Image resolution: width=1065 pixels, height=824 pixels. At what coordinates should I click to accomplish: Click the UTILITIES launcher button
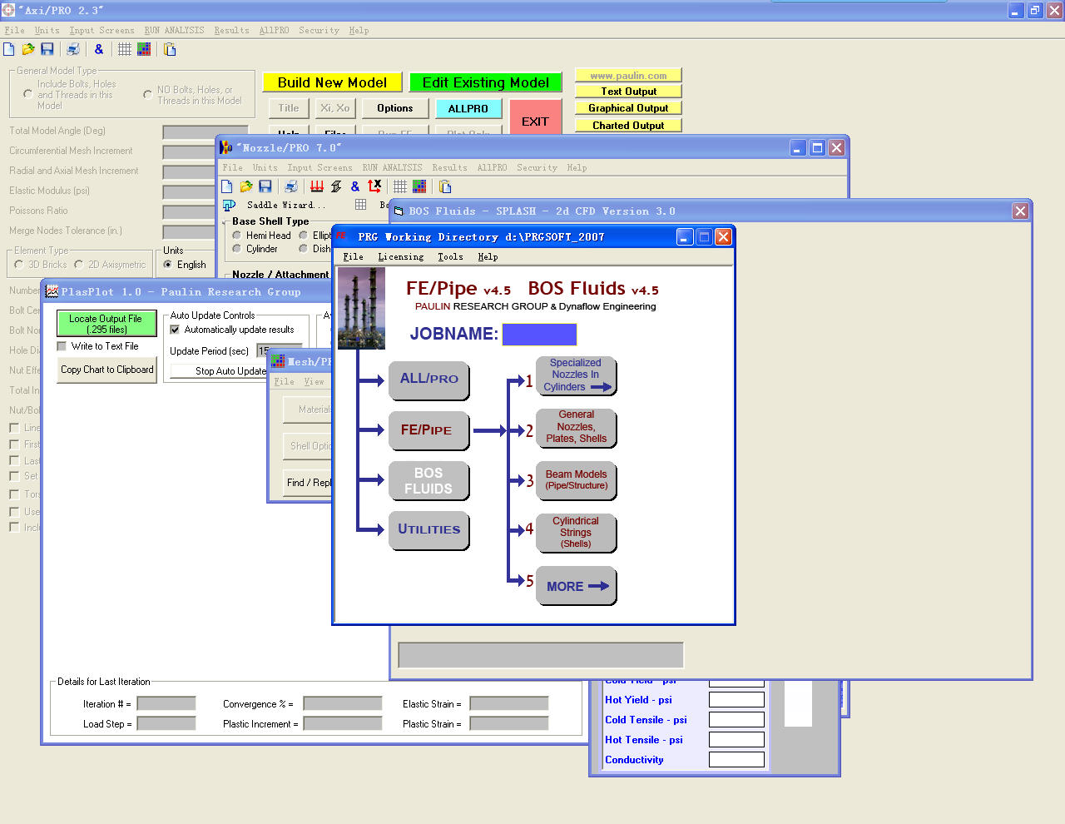point(428,530)
